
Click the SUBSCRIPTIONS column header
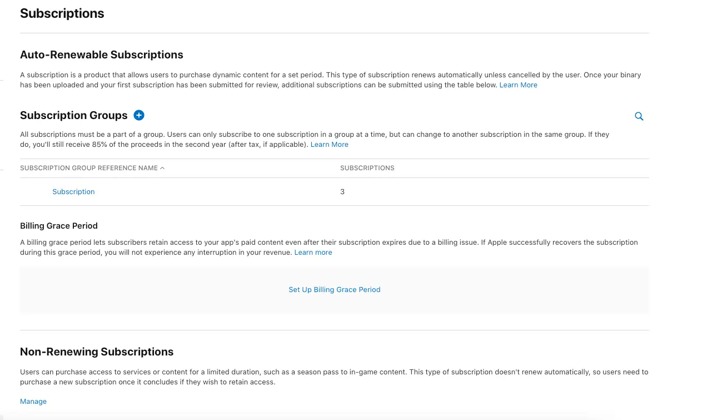367,168
